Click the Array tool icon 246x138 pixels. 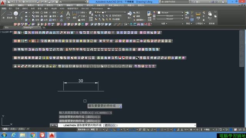50,20
